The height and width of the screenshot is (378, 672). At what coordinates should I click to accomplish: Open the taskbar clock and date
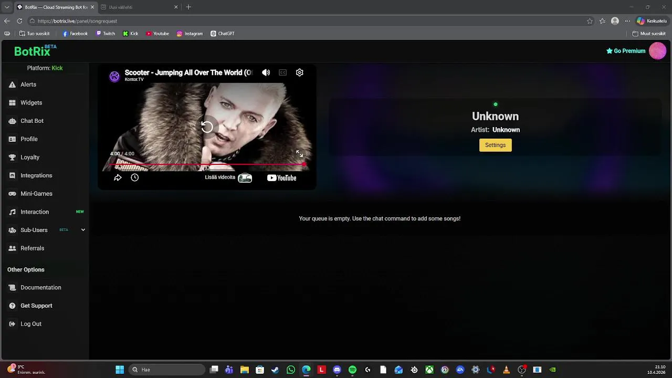click(656, 370)
